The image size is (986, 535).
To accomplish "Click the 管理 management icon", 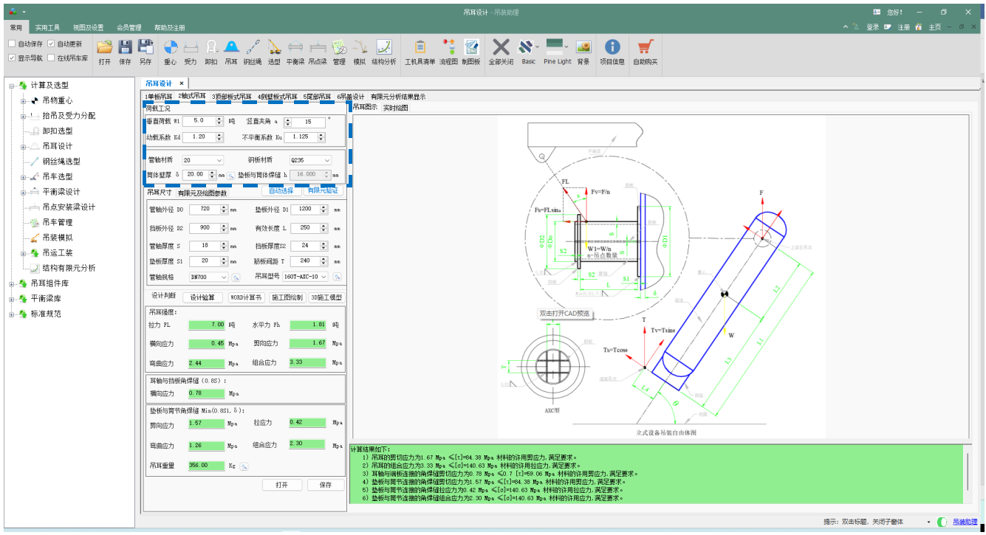I will 339,46.
